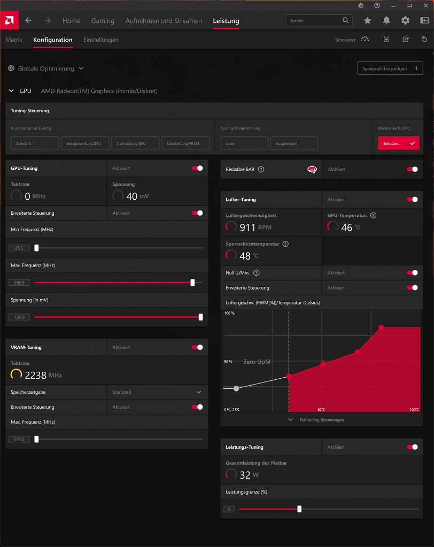This screenshot has height=547, width=434.
Task: Open notifications bell icon
Action: (x=386, y=21)
